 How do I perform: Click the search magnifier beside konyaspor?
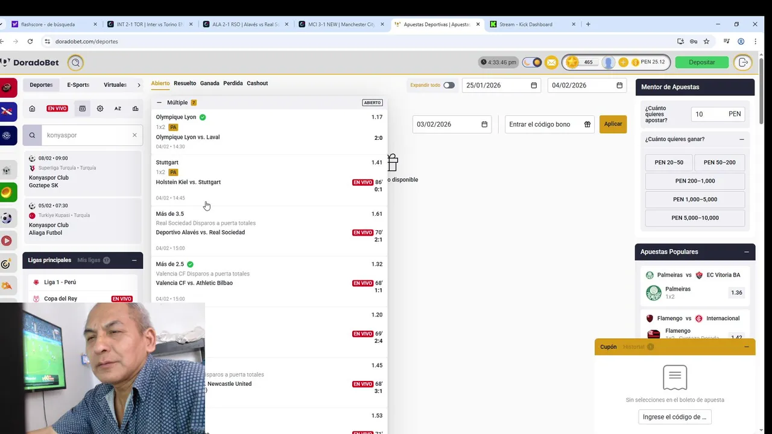[32, 135]
